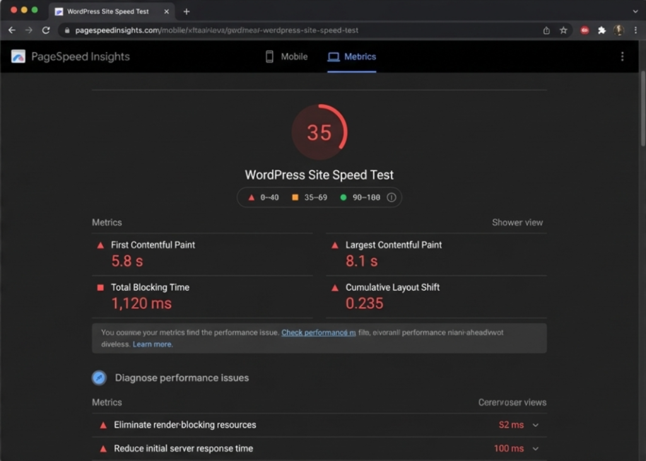Click the Shower view toggle text
This screenshot has width=646, height=461.
tap(517, 223)
